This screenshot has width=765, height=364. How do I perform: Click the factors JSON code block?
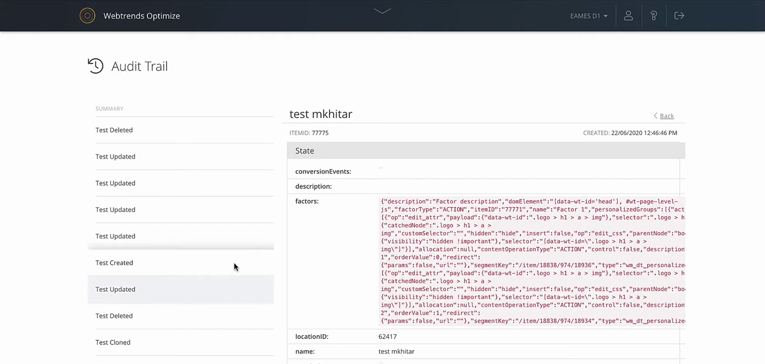click(532, 261)
